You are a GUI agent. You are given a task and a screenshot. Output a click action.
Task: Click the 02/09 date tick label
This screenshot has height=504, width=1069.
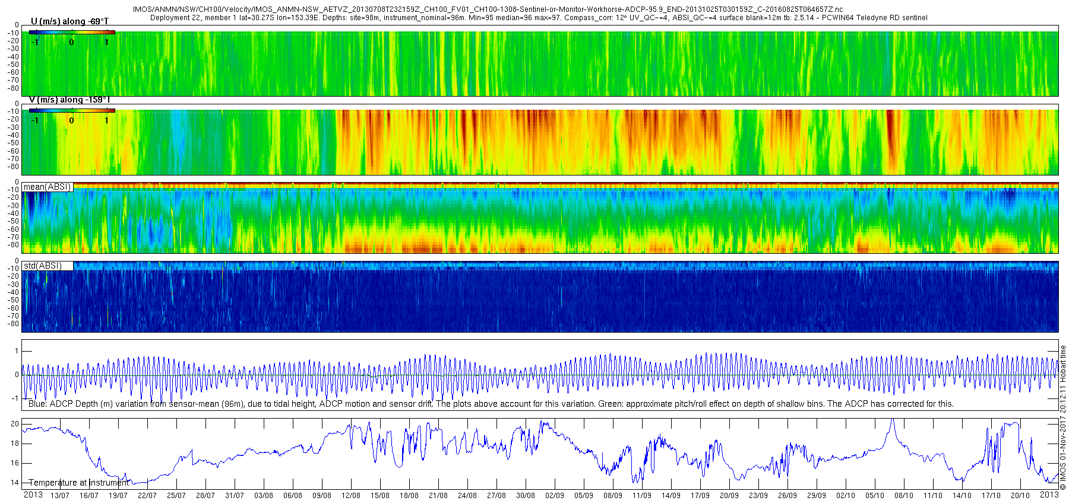tap(554, 496)
